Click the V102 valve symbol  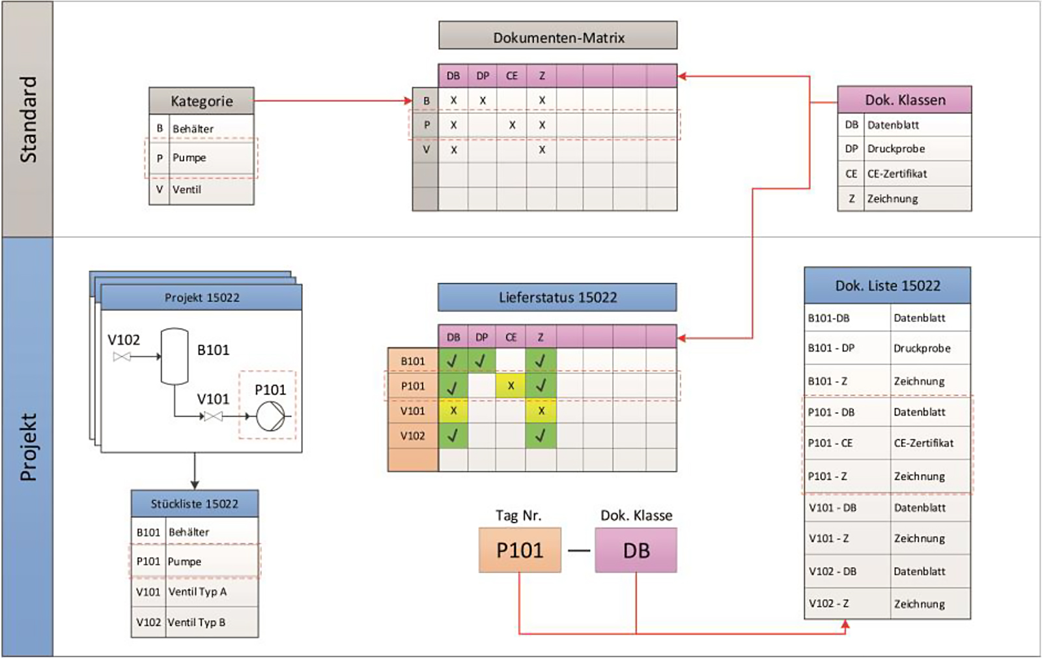coord(120,356)
